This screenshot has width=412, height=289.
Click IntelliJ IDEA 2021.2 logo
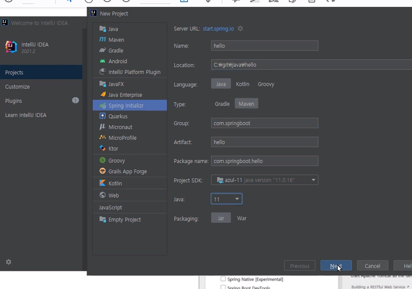tap(11, 47)
